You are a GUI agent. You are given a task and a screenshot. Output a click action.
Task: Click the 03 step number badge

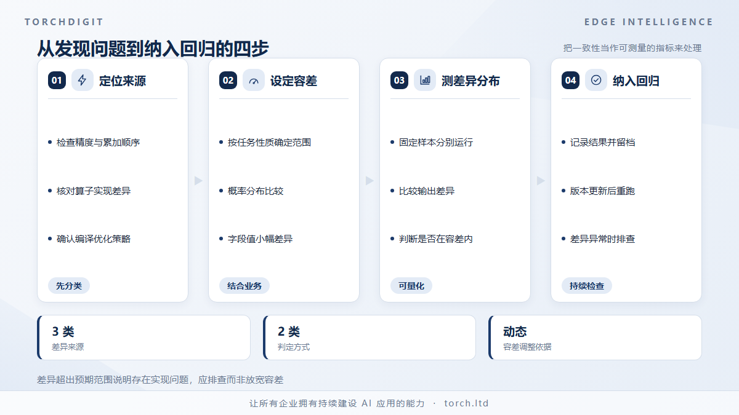[x=399, y=81]
